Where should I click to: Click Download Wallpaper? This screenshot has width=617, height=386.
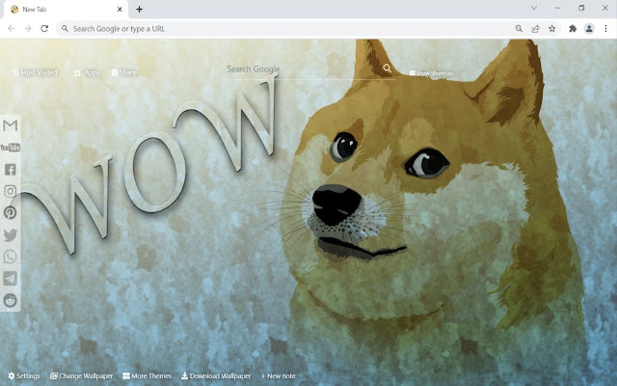(x=215, y=376)
